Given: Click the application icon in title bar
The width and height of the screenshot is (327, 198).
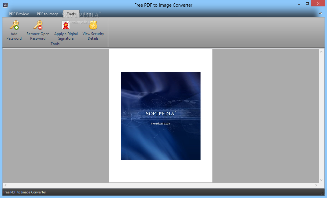Looking at the screenshot, I should (x=5, y=5).
